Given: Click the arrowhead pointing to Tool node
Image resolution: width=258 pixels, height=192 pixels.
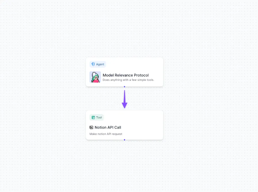Looking at the screenshot, I should tap(124, 105).
